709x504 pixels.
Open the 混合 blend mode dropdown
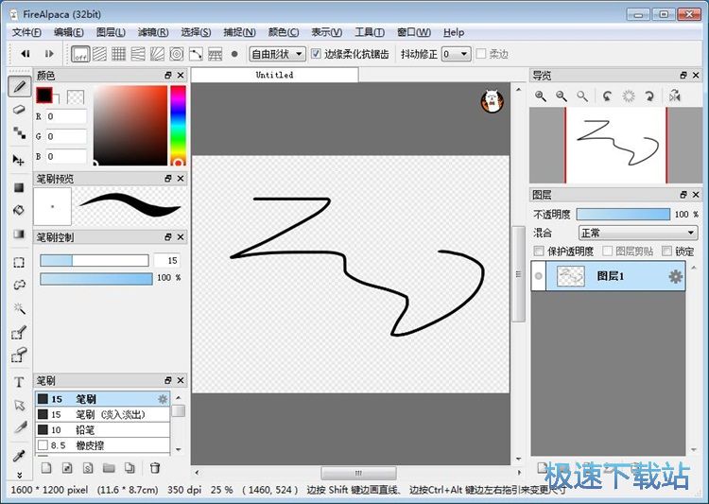coord(637,233)
